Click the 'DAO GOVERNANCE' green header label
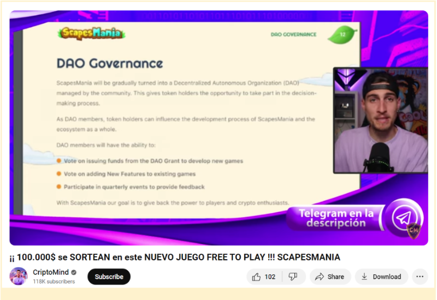This screenshot has width=437, height=300. point(293,34)
